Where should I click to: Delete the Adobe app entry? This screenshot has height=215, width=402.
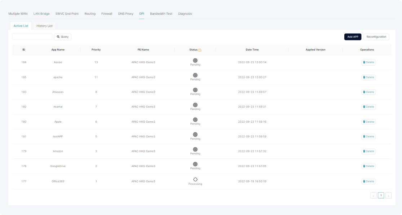(x=368, y=62)
